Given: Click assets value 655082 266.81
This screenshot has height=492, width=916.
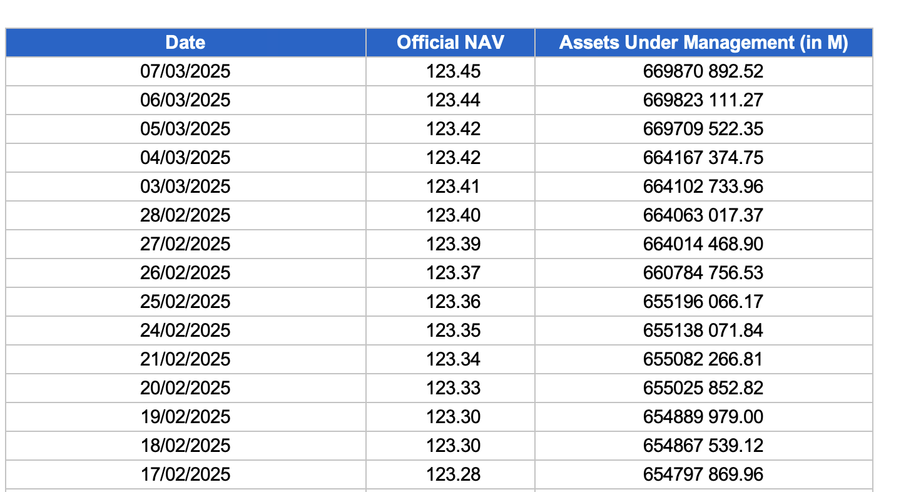Looking at the screenshot, I should click(x=703, y=359).
